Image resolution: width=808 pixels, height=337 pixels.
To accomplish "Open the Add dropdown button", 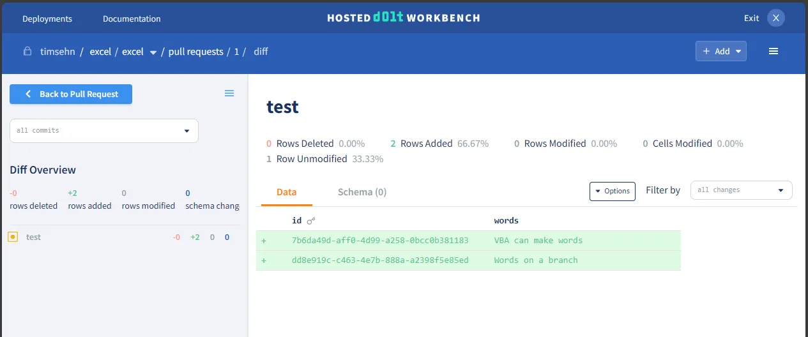I will click(720, 51).
